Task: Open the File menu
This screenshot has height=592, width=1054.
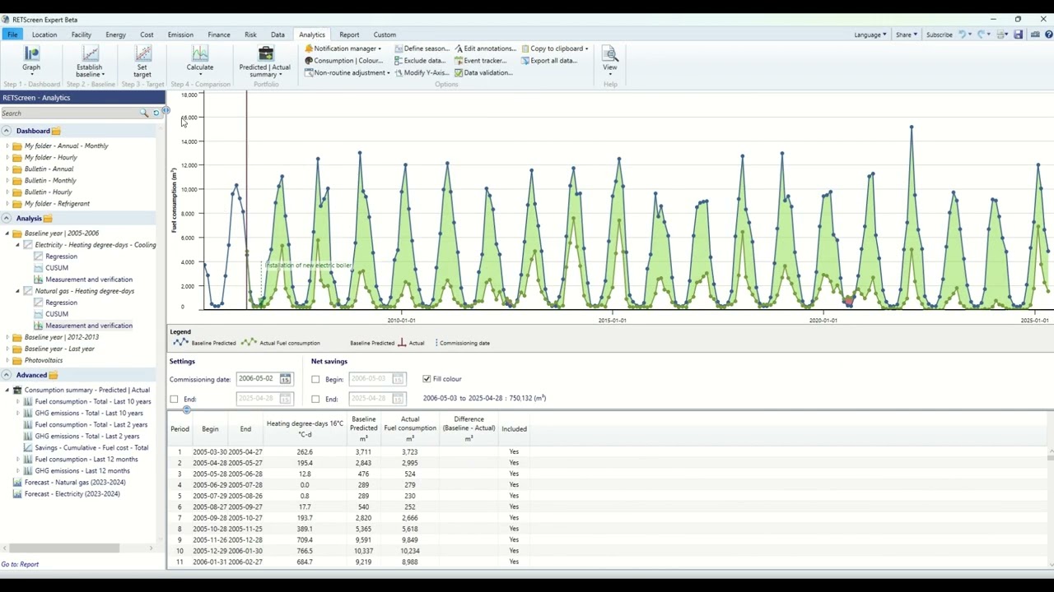Action: (12, 35)
